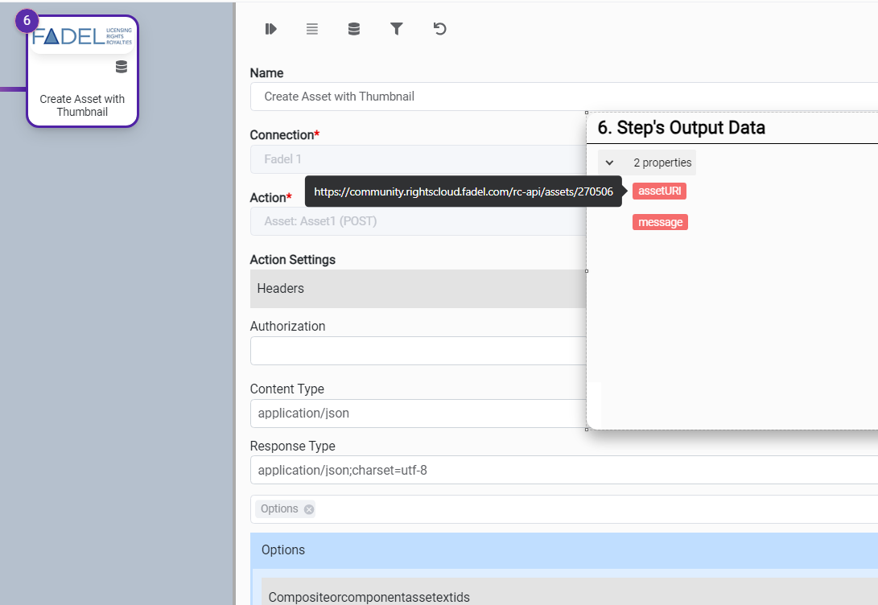The height and width of the screenshot is (605, 878).
Task: Click the database icon in the toolbar
Action: 354,29
